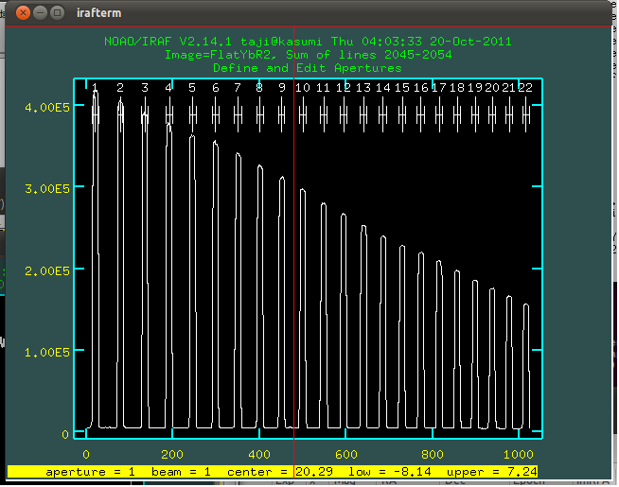Click the yellow aperture status bar
Image resolution: width=619 pixels, height=487 pixels.
274,471
